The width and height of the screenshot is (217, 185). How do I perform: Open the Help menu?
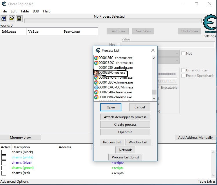point(47,11)
